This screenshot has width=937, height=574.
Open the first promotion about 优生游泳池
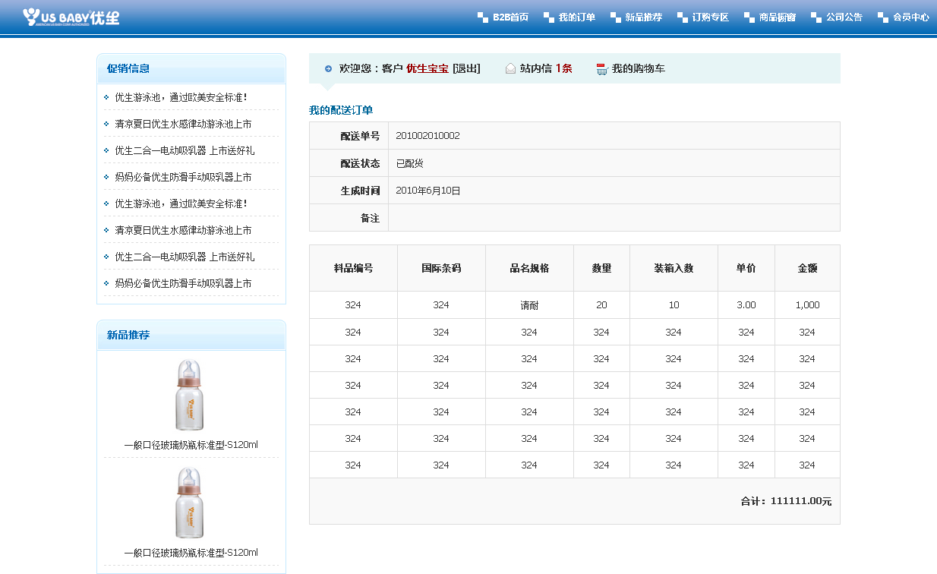point(180,97)
